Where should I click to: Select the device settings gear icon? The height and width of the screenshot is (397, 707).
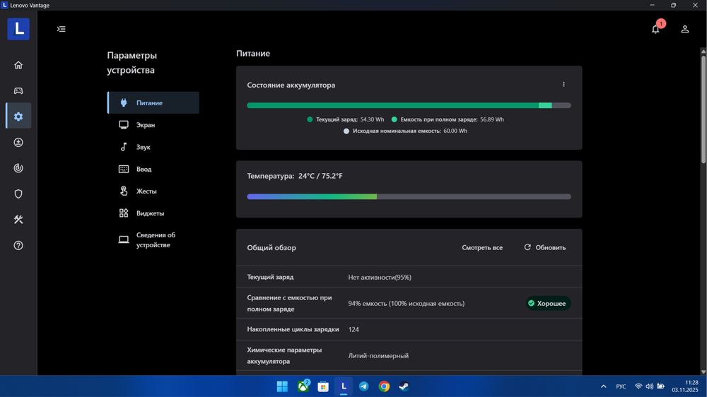click(x=18, y=117)
